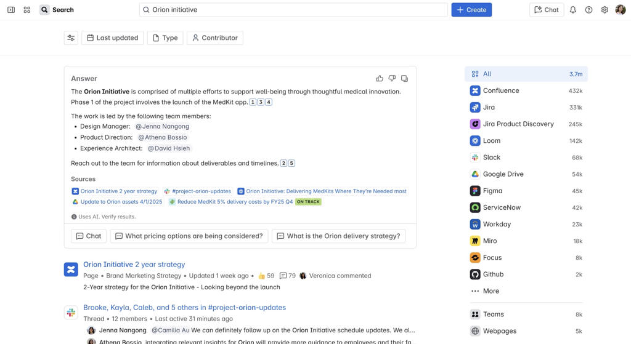The image size is (631, 344).
Task: Expand the Contributor filter
Action: click(x=214, y=38)
